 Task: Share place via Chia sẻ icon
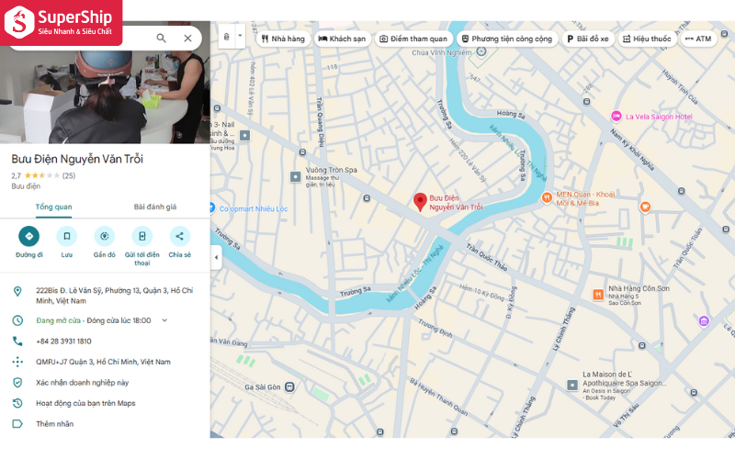179,236
